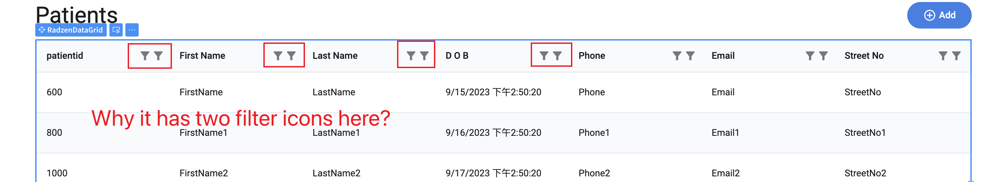Open second filter icon in Phone column
Viewport: 987px width, 182px height.
[x=690, y=56]
